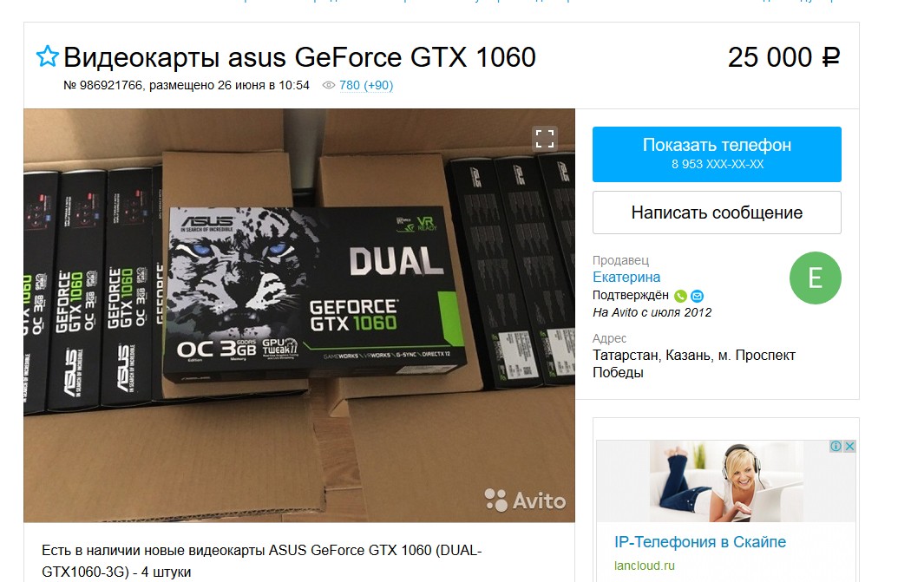The height and width of the screenshot is (582, 911).
Task: Open seller profile Екатерина
Action: click(626, 277)
